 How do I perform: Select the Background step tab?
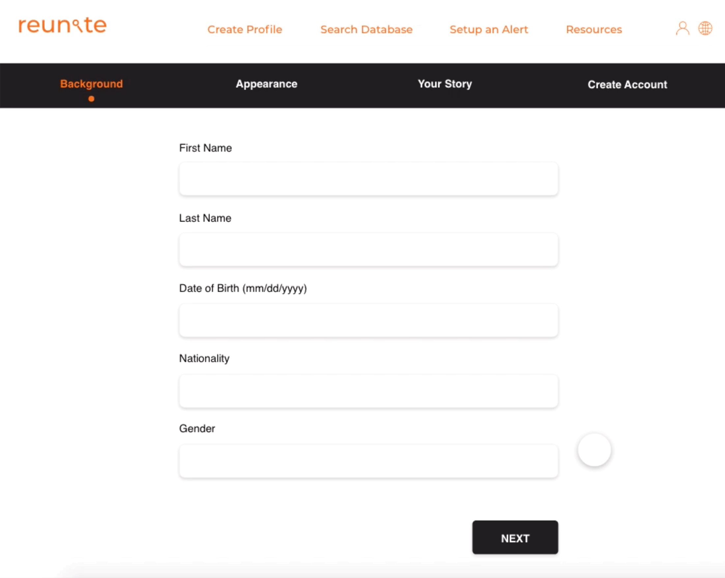coord(91,84)
